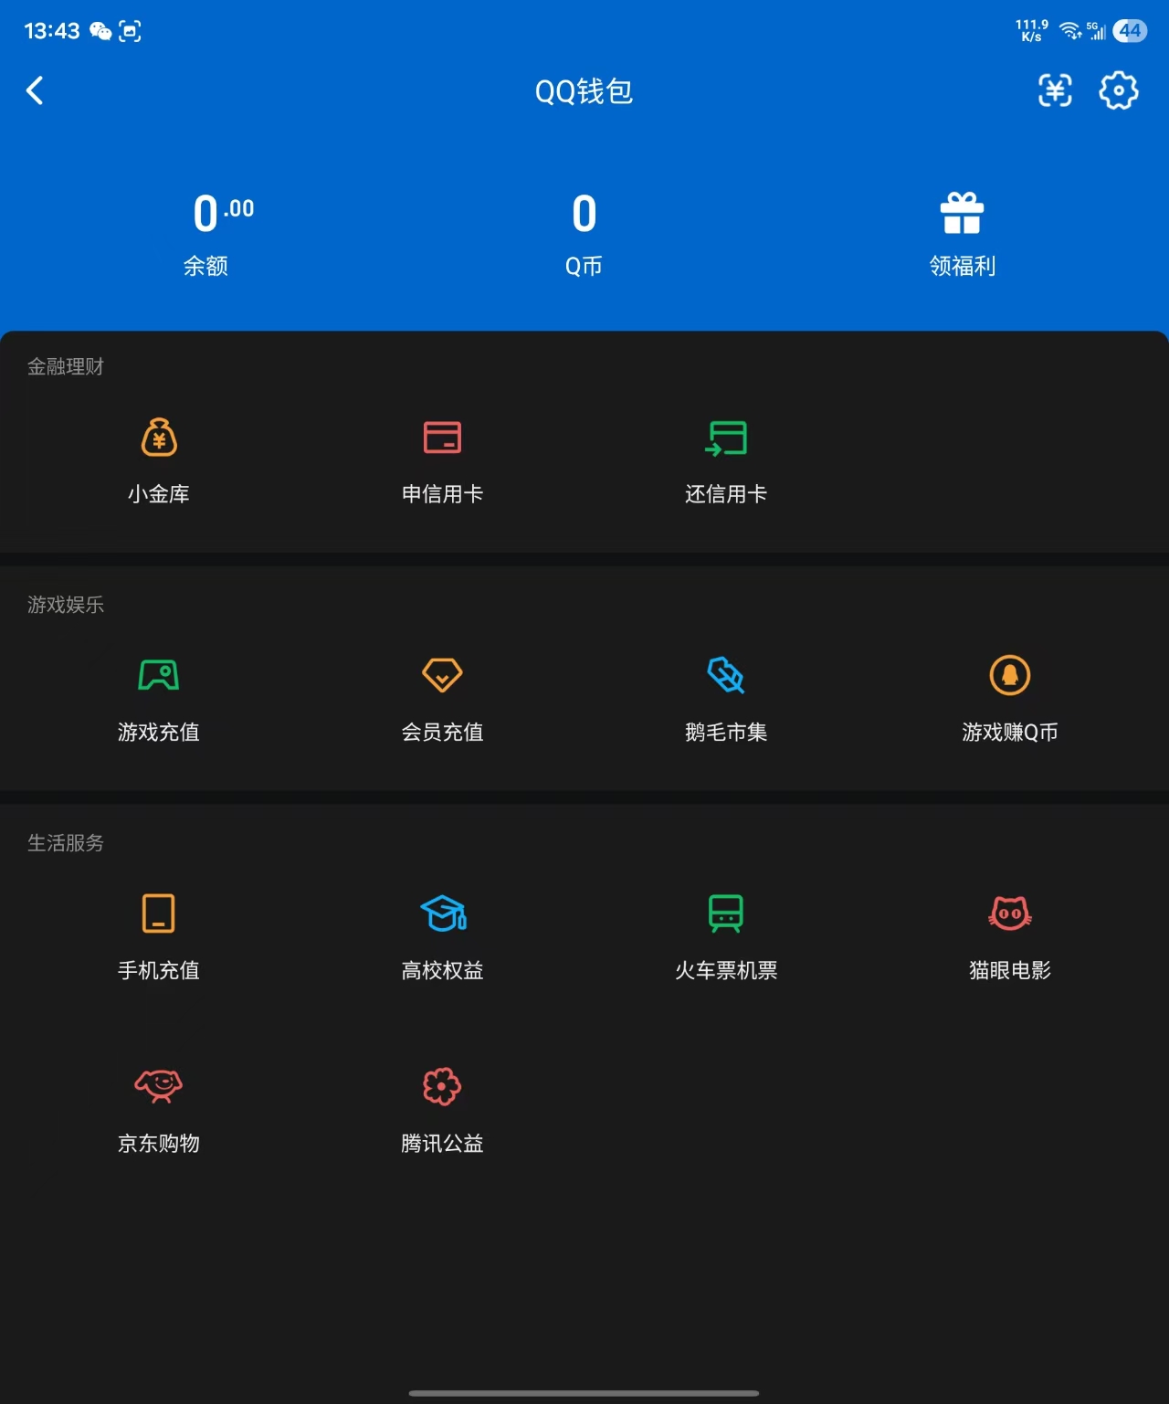Tap the bottom navigation handle bar

tap(584, 1393)
